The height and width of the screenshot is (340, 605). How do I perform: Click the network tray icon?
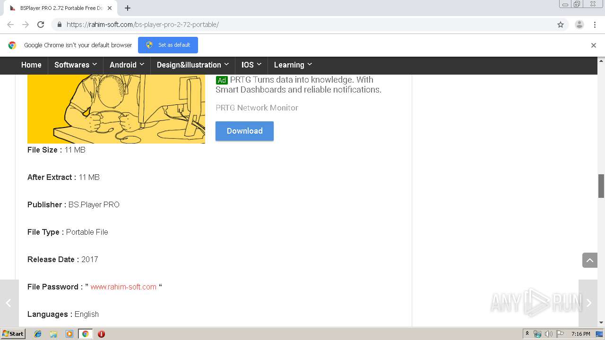coord(537,334)
